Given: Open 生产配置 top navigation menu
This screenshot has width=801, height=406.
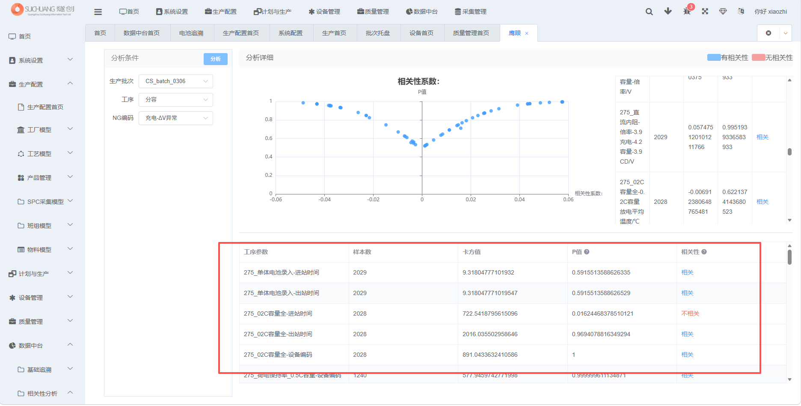Looking at the screenshot, I should (221, 12).
